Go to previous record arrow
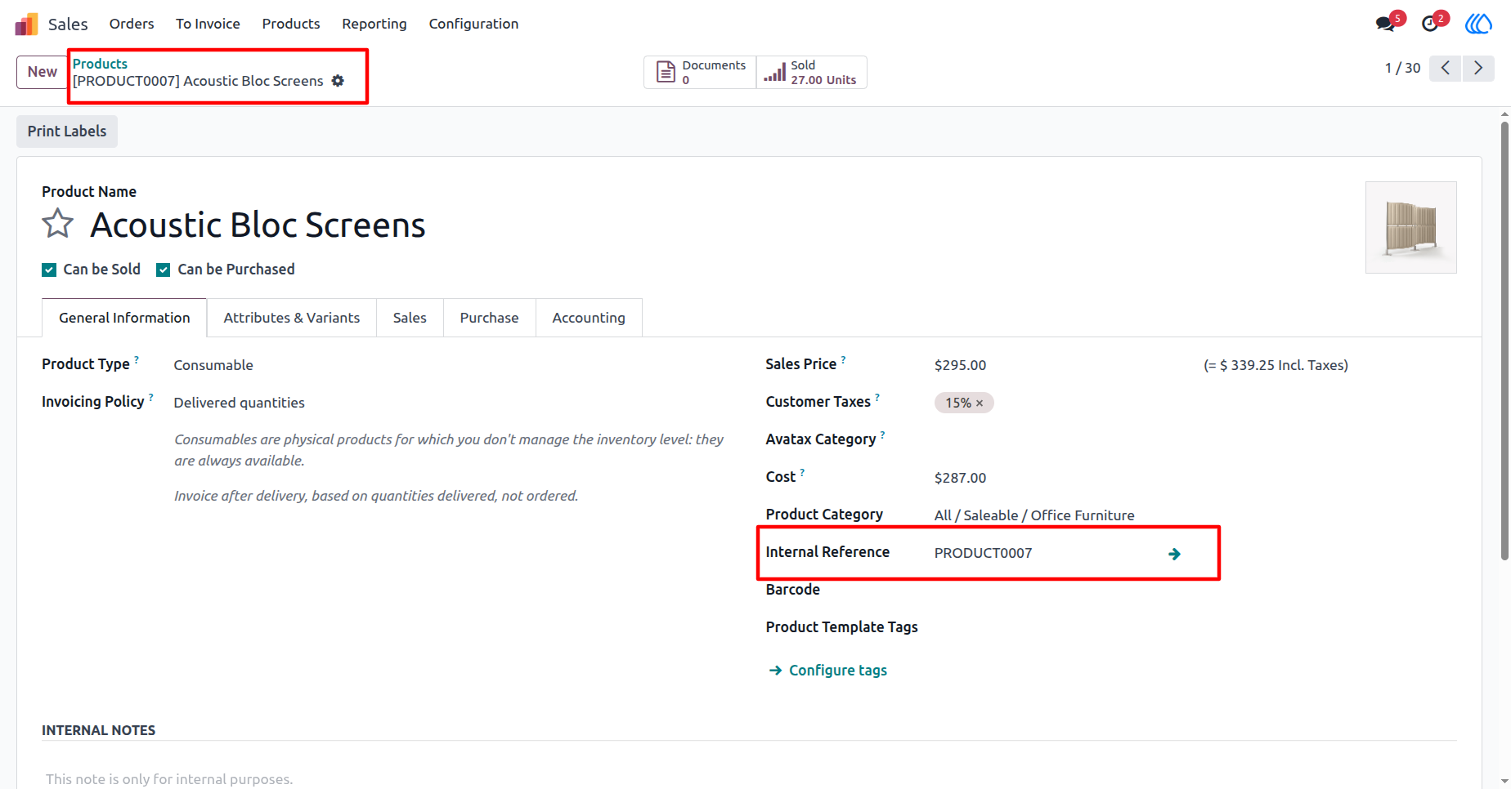The width and height of the screenshot is (1511, 789). pyautogui.click(x=1446, y=68)
